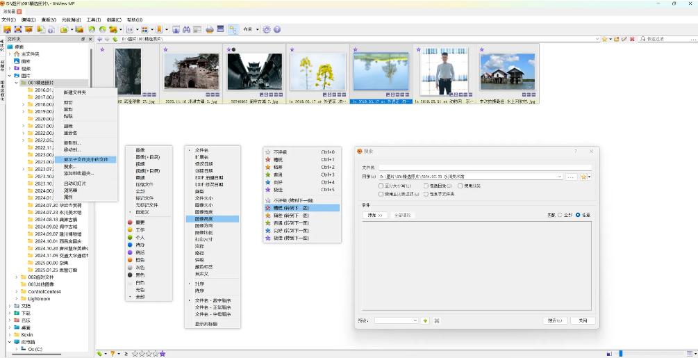Check 区分大小写 checkbox in search dialog
This screenshot has height=358, width=698.
(x=381, y=186)
